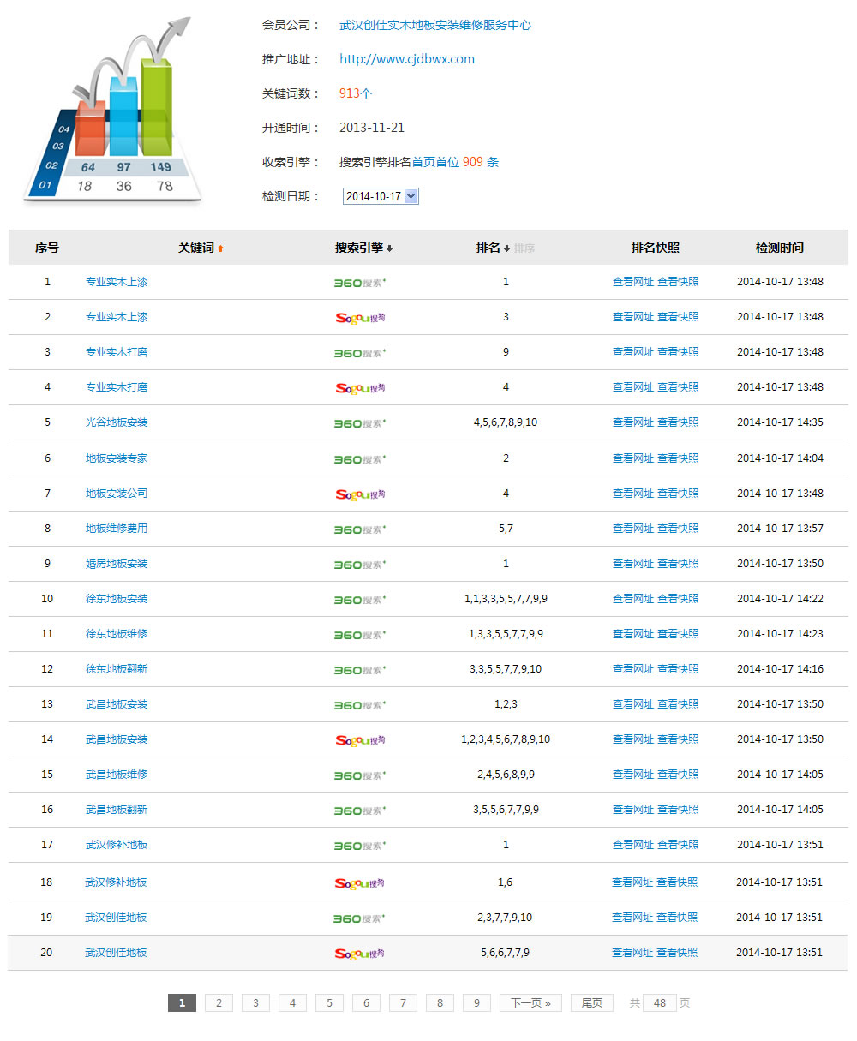The image size is (857, 1041).
Task: Click Sogou logo in row 2
Action: pyautogui.click(x=359, y=317)
